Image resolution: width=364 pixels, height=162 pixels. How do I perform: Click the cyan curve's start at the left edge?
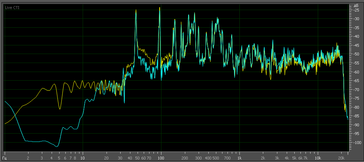coord(5,102)
